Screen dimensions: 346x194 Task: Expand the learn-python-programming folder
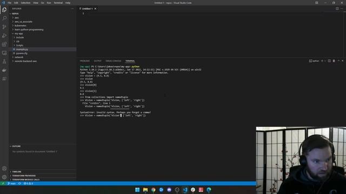29,30
